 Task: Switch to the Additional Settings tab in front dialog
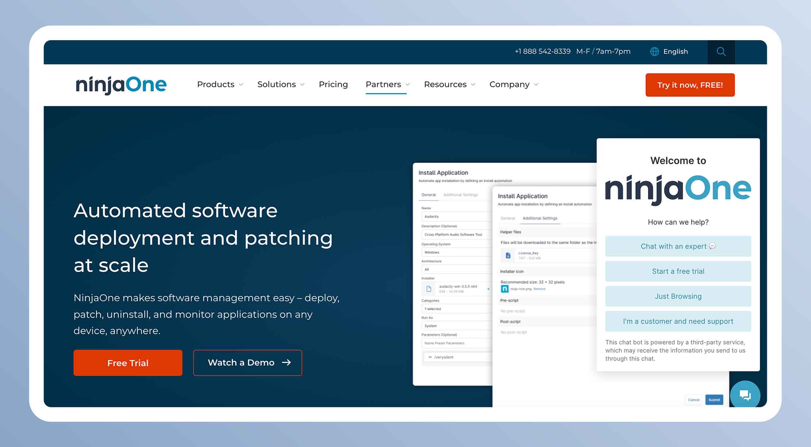pos(540,218)
